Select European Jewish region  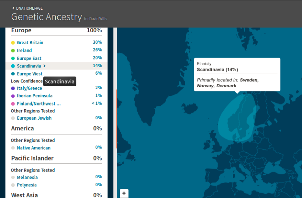[34, 118]
